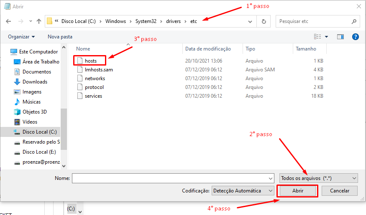
Task: Select the protocol file
Action: 94,87
